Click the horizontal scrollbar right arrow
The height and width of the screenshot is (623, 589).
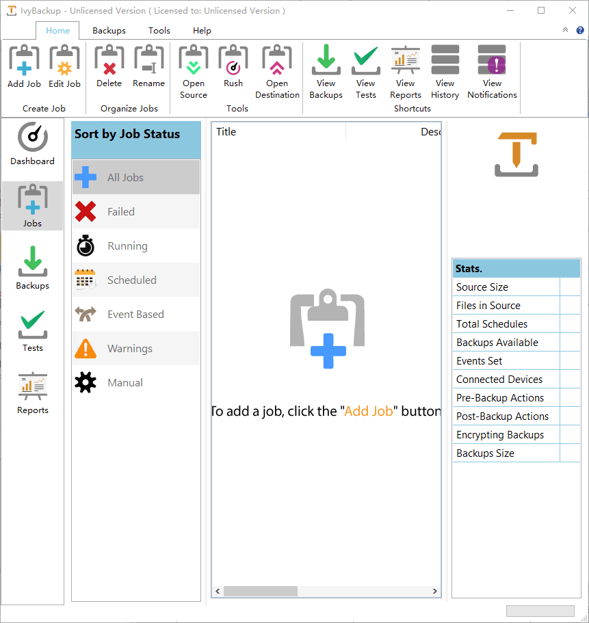coord(435,592)
